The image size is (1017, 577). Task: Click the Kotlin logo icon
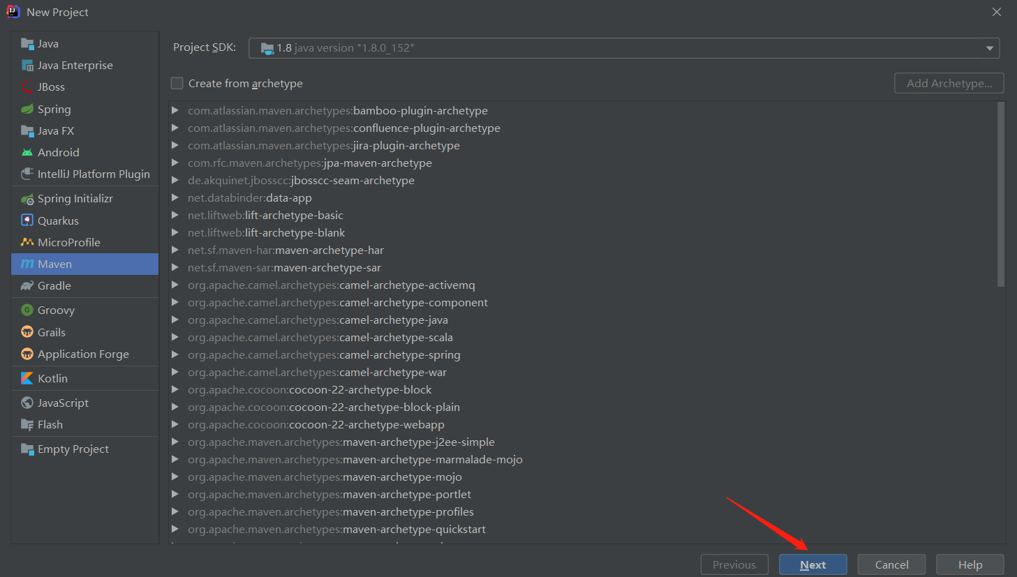coord(27,378)
